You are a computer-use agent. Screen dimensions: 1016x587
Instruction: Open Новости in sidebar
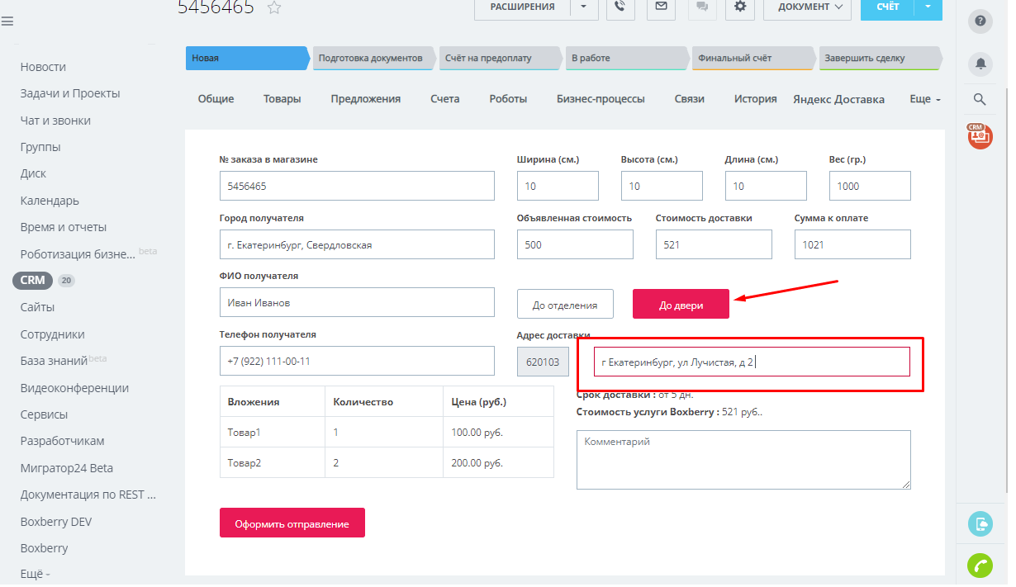coord(43,67)
